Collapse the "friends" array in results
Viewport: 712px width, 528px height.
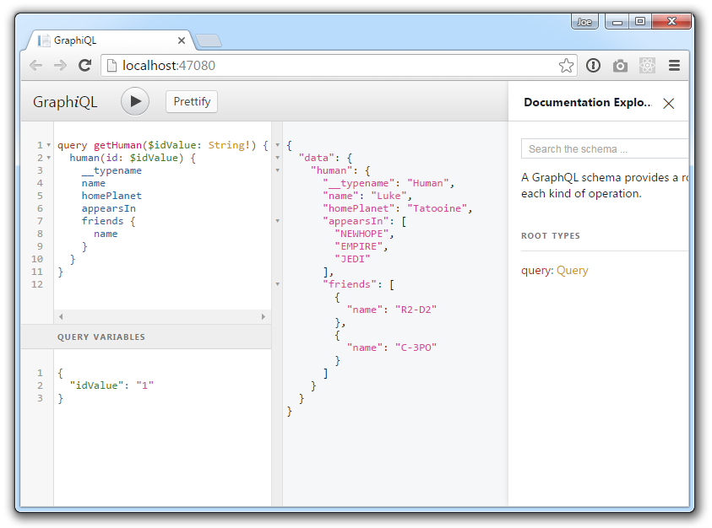point(277,284)
